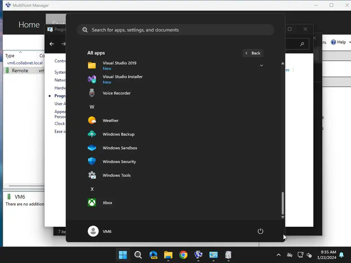Click Programs item in Control Panel sidebar

pyautogui.click(x=60, y=96)
